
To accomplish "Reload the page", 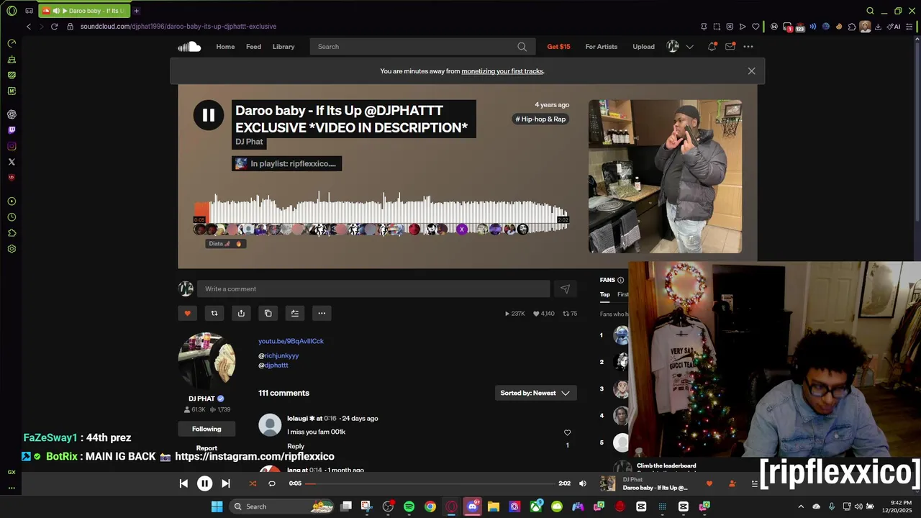I will pyautogui.click(x=54, y=27).
